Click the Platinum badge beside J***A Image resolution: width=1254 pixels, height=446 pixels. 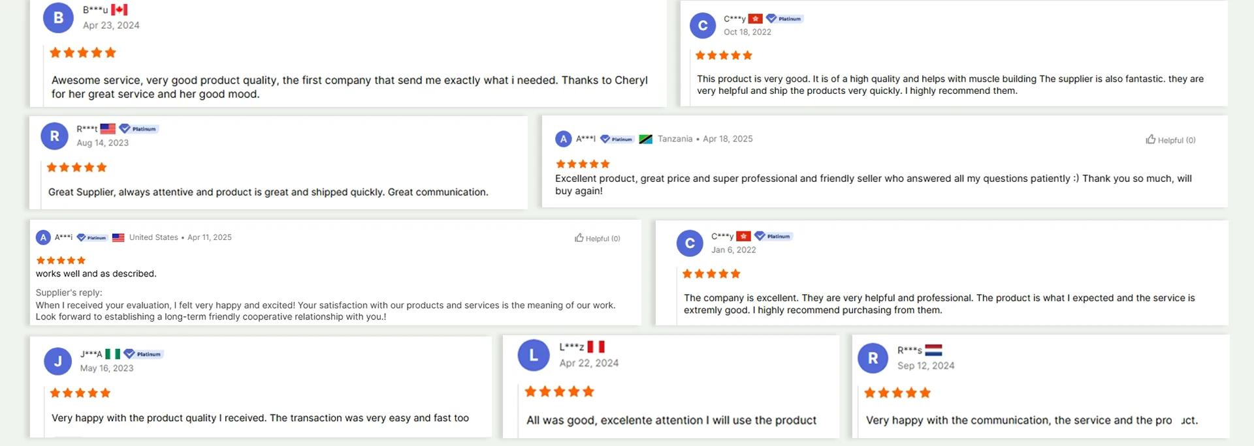143,354
